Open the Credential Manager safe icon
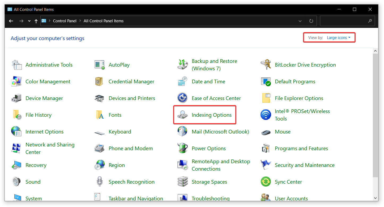This screenshot has height=207, width=384. coord(99,81)
